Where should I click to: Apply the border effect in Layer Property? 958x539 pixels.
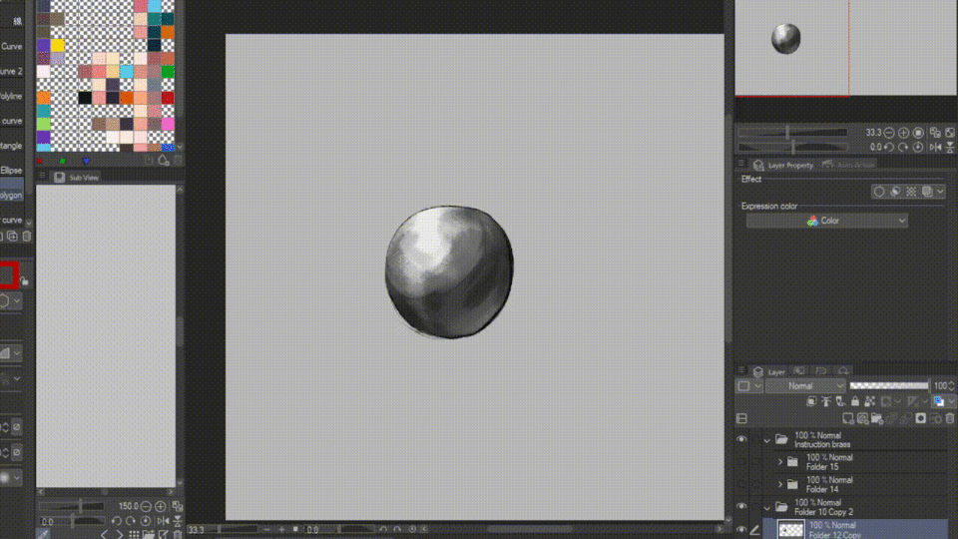pyautogui.click(x=879, y=192)
